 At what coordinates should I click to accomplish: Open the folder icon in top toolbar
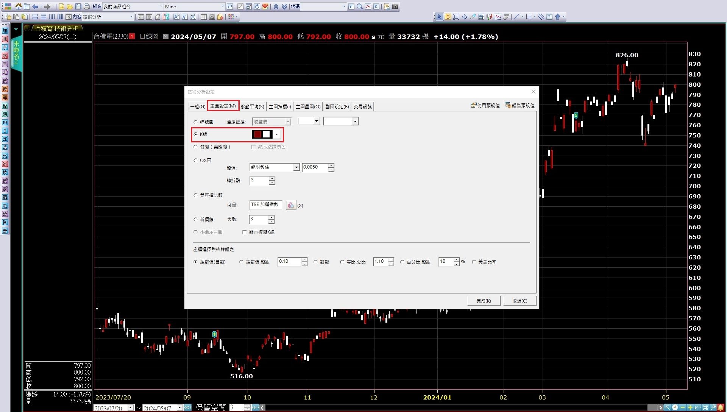pos(70,6)
